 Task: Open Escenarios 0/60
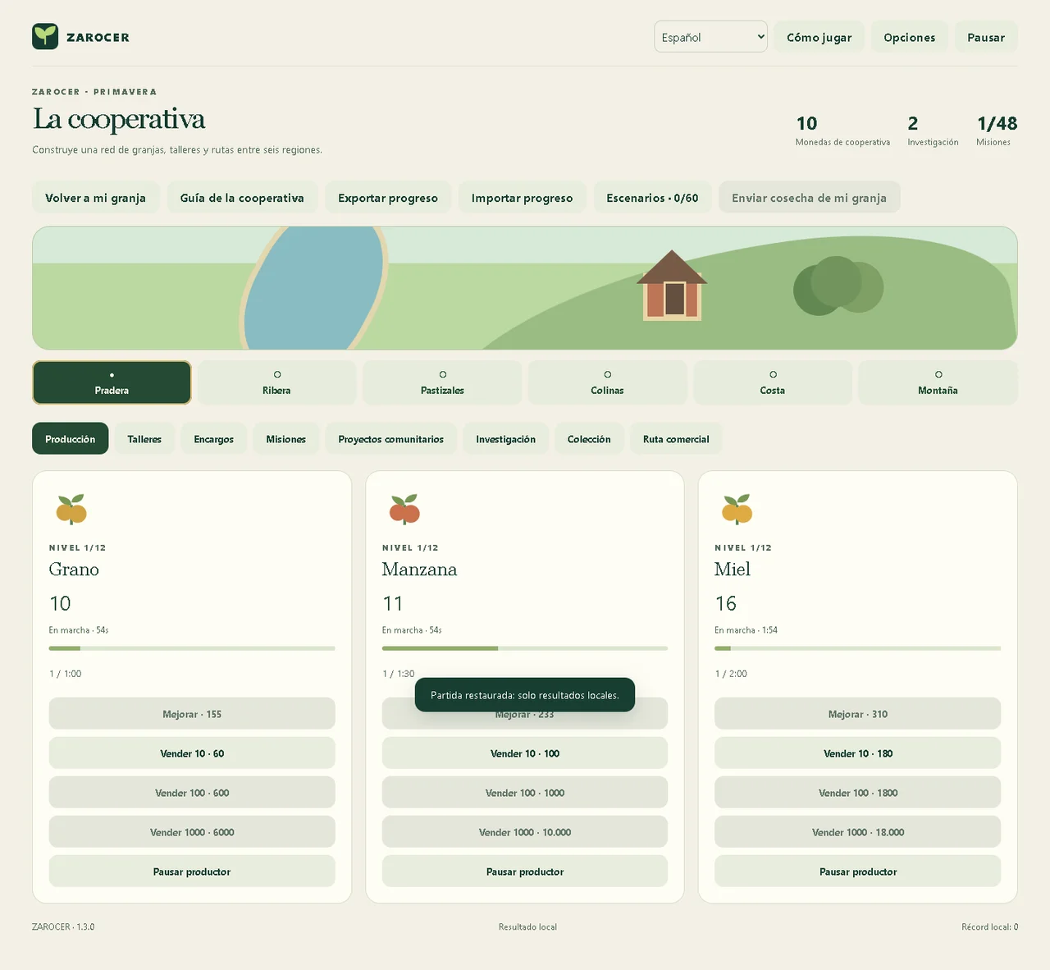652,198
